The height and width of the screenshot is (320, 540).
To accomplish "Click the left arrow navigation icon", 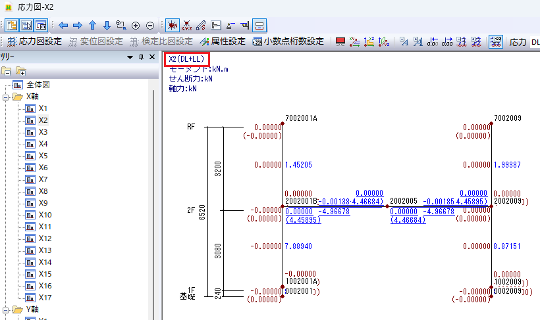I will pos(63,26).
